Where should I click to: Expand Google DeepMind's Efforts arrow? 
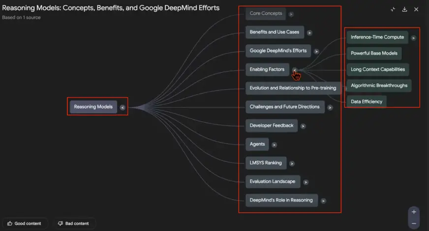tap(316, 51)
